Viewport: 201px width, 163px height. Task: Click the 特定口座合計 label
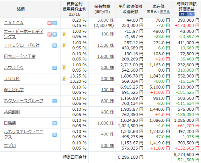coord(75,157)
